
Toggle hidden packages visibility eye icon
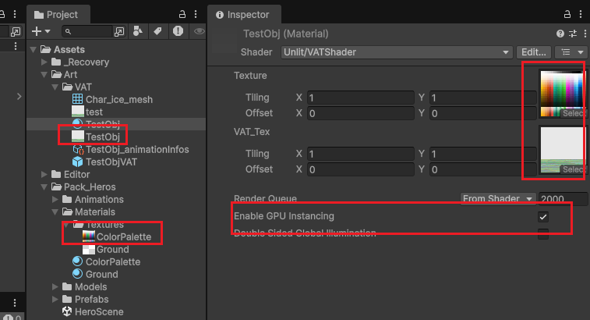[x=199, y=31]
